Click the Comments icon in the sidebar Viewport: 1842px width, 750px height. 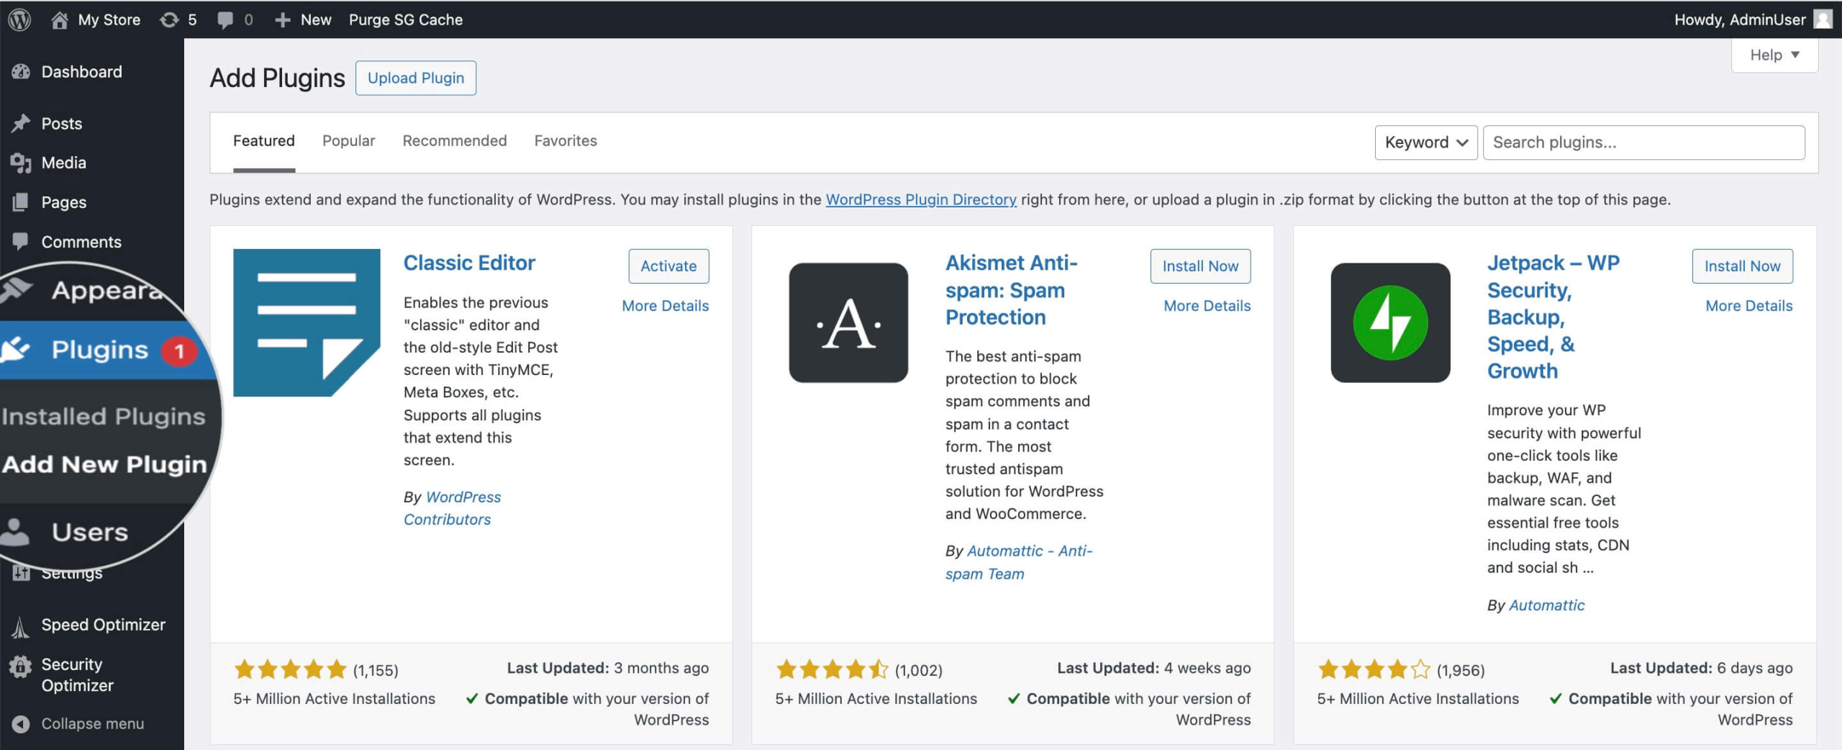coord(21,241)
